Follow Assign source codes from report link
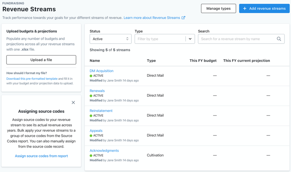This screenshot has height=172, width=291. [41, 156]
